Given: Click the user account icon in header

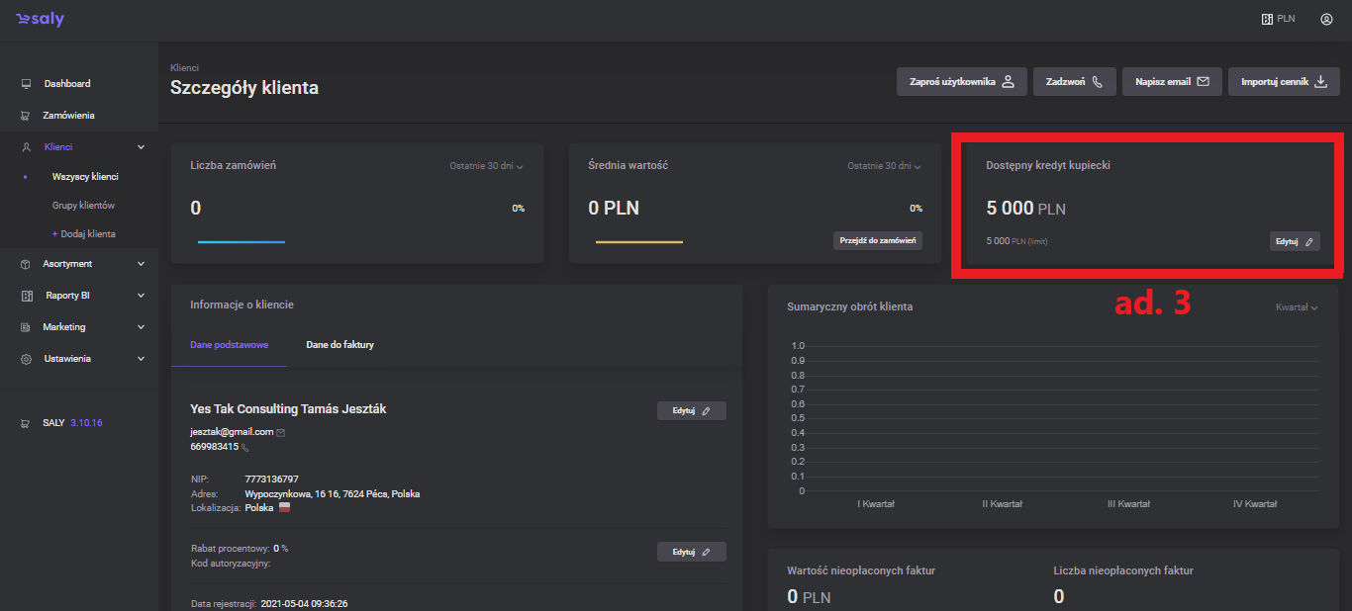Looking at the screenshot, I should click(1326, 19).
